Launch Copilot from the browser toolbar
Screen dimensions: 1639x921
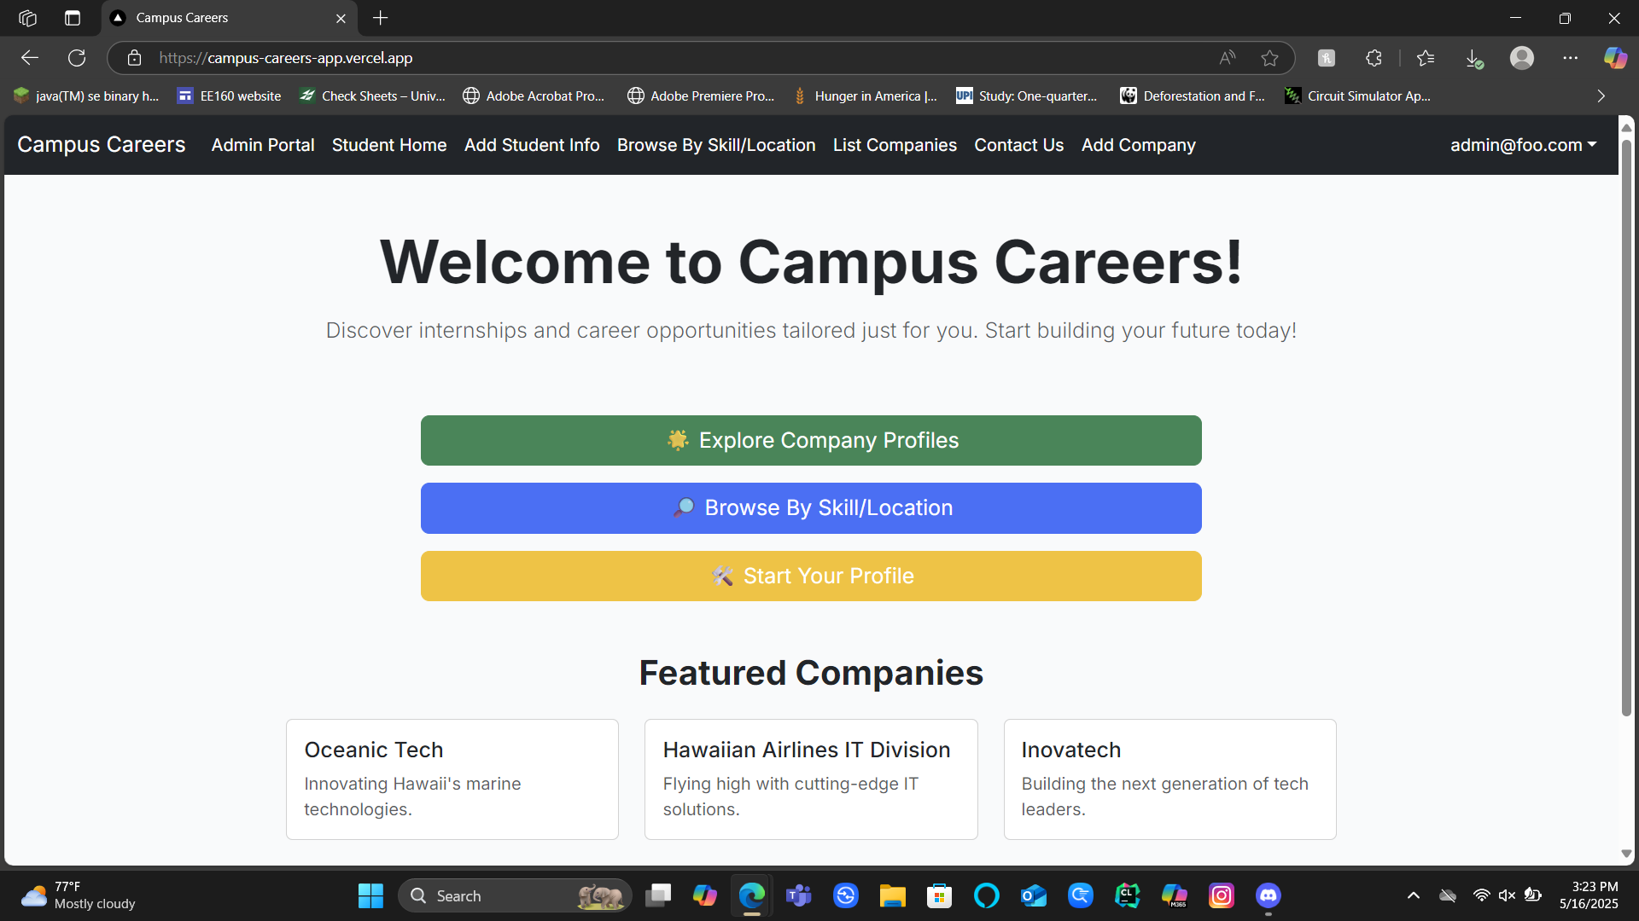click(x=1615, y=57)
